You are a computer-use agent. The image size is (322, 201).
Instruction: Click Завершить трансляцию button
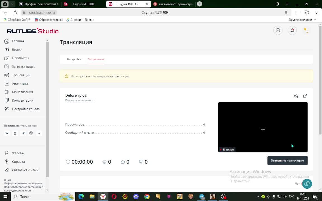click(x=287, y=161)
